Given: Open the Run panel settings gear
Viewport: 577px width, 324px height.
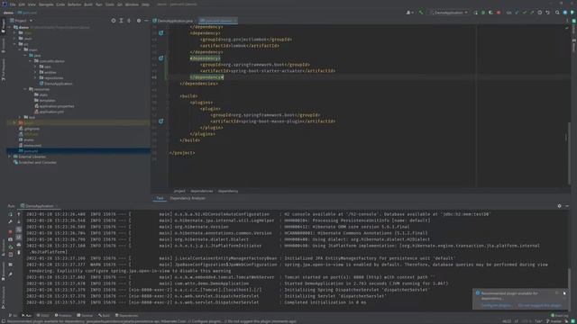Looking at the screenshot, I should [559, 206].
